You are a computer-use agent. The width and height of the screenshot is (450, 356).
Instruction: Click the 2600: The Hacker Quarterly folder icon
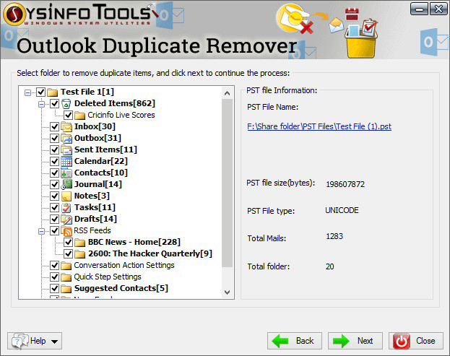click(x=79, y=254)
